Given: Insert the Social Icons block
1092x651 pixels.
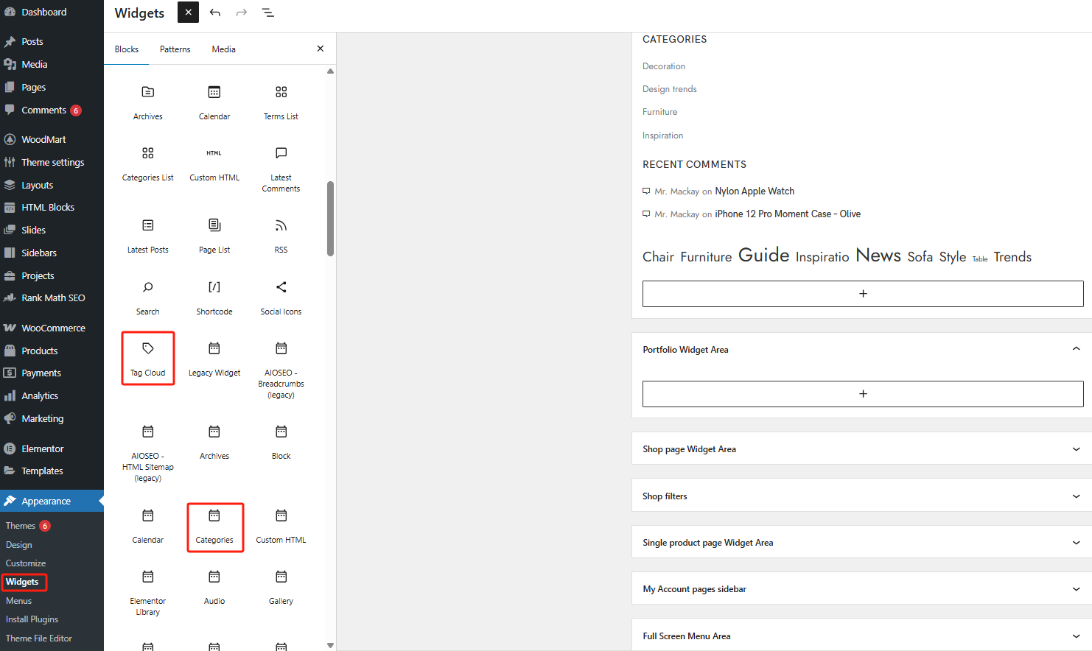Looking at the screenshot, I should (281, 298).
